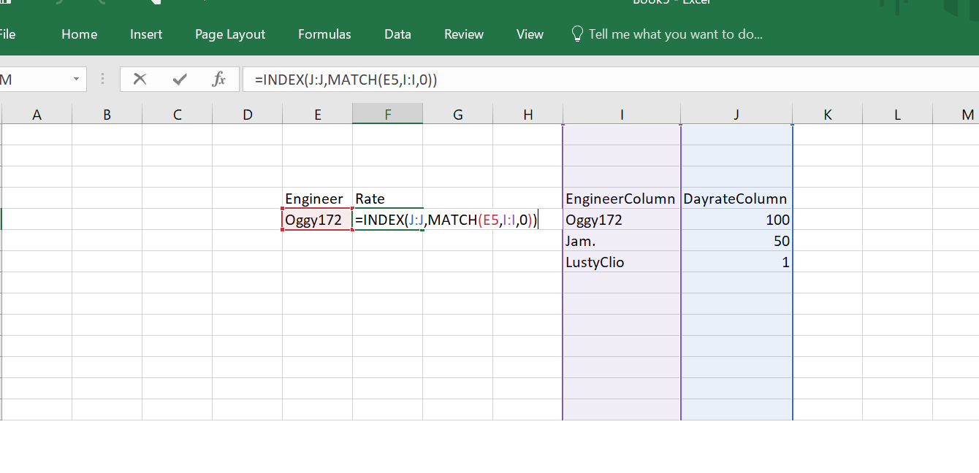Switch to the View tab
979x473 pixels.
pyautogui.click(x=530, y=34)
